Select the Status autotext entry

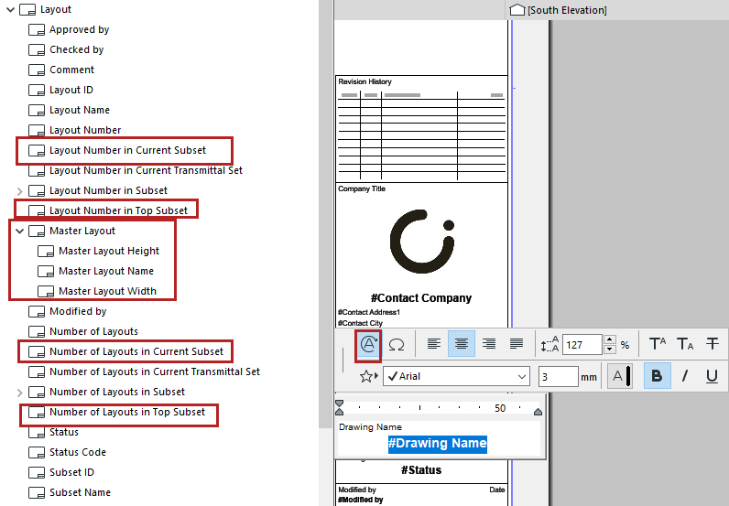click(x=64, y=432)
